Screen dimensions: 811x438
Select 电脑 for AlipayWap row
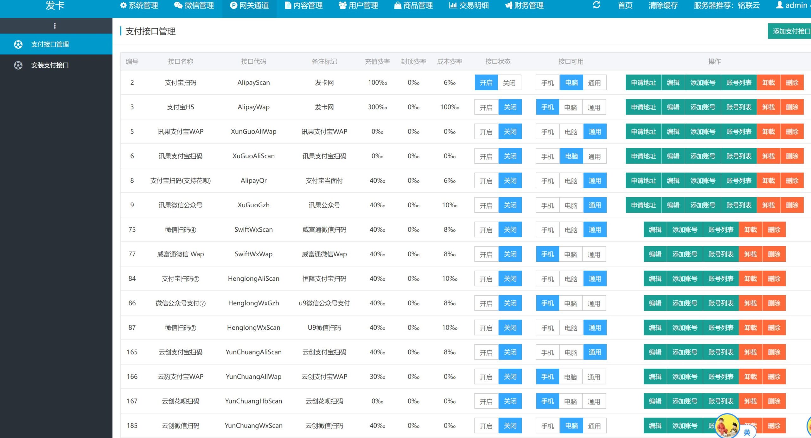[x=571, y=107]
